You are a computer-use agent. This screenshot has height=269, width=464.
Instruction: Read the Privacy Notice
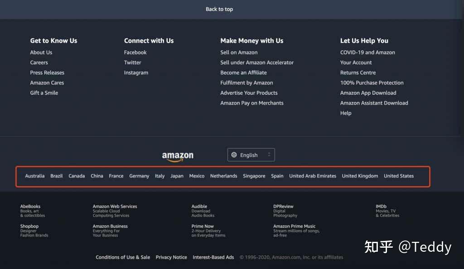click(x=171, y=257)
